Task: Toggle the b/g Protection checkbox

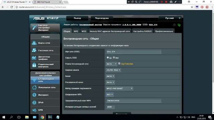Action: click(119, 64)
